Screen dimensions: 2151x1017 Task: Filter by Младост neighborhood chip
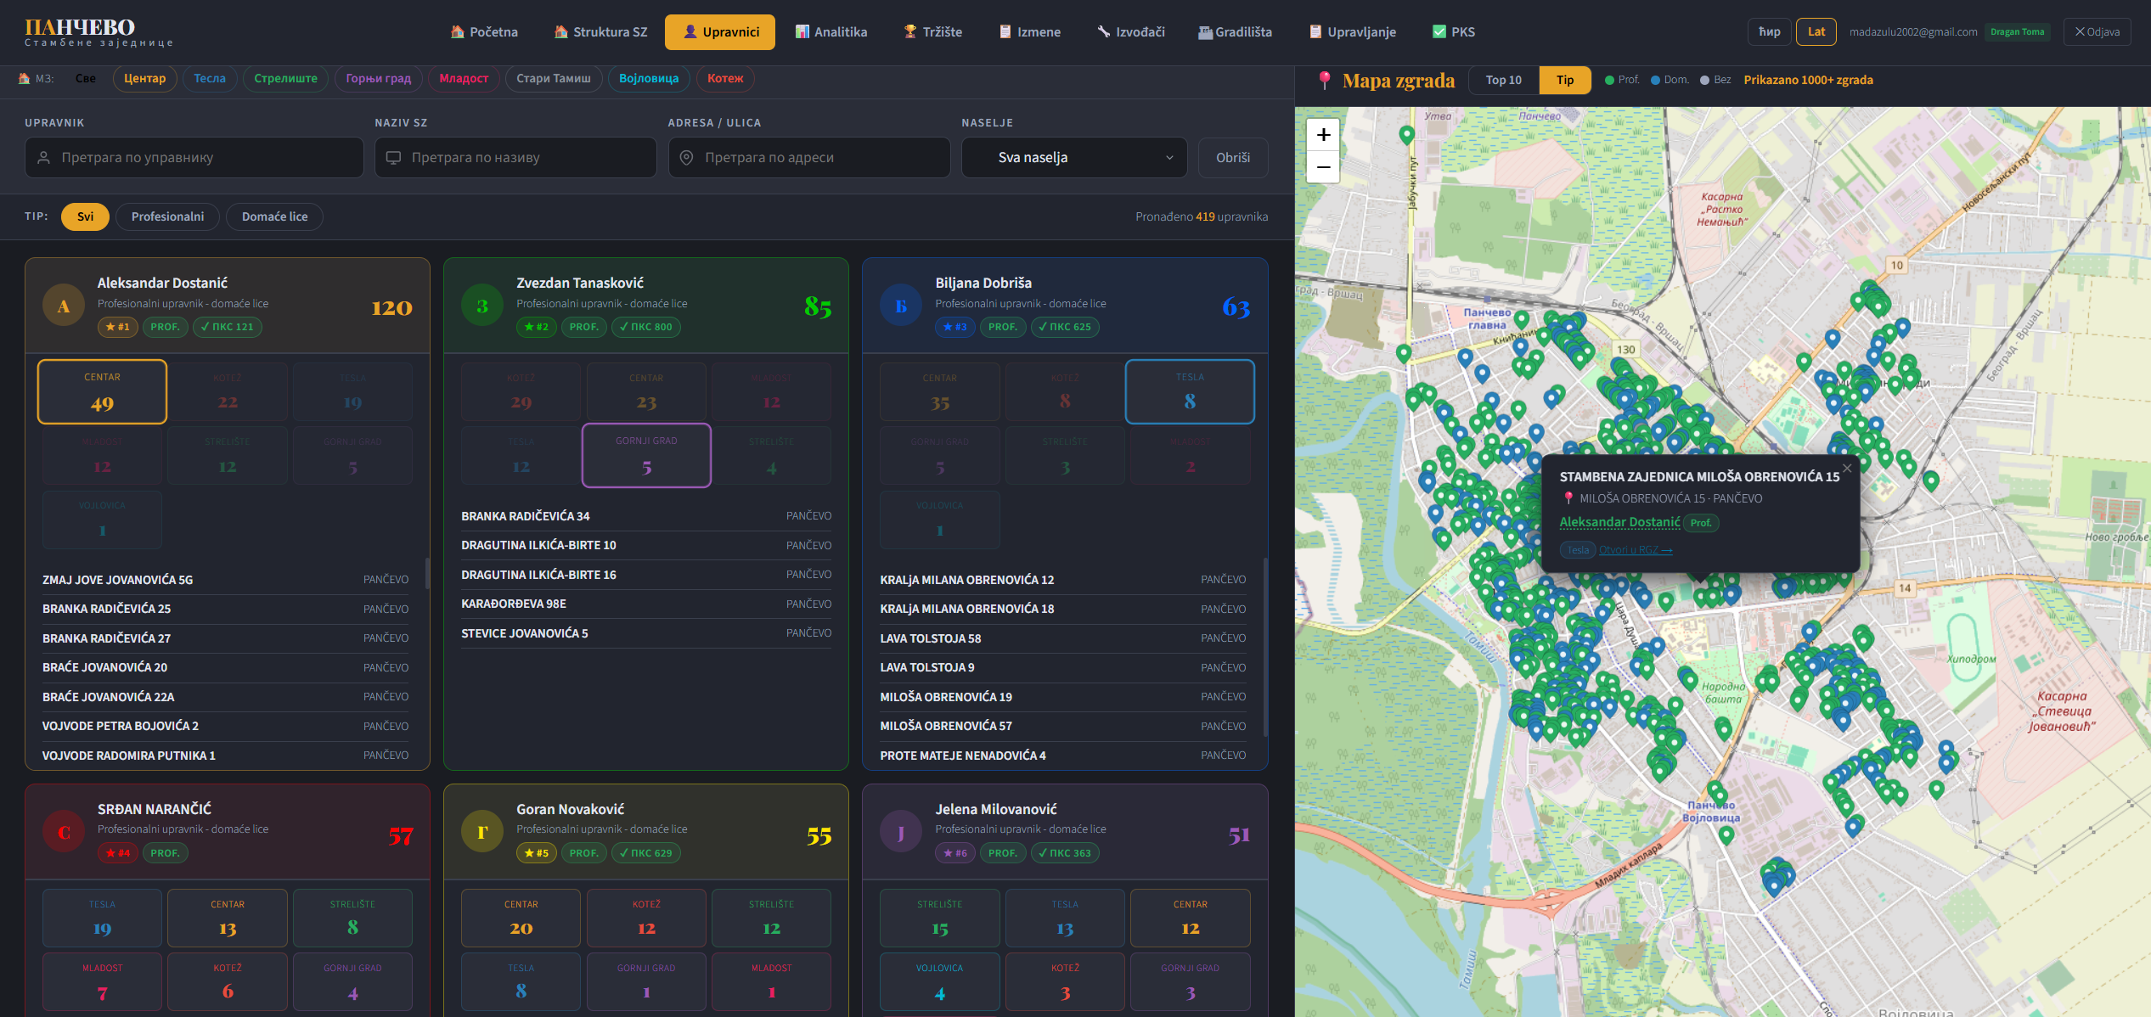[464, 79]
